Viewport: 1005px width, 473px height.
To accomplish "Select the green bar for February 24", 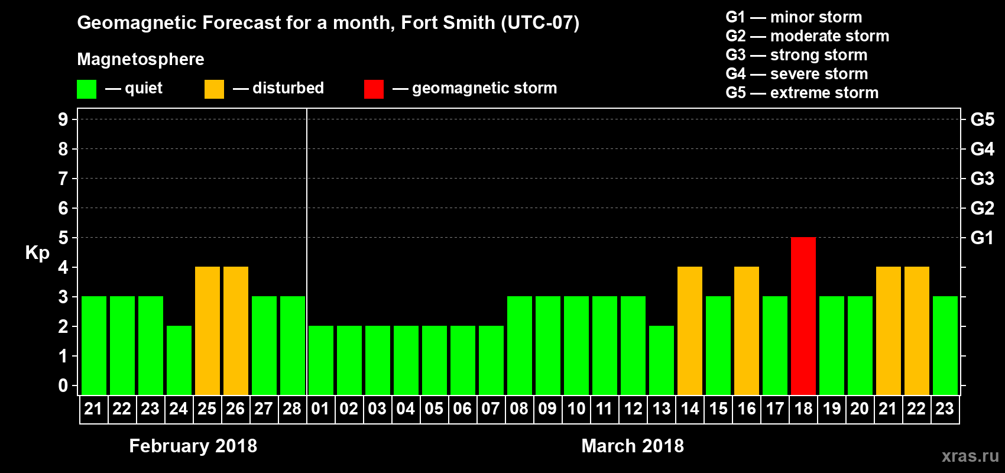I will (179, 360).
